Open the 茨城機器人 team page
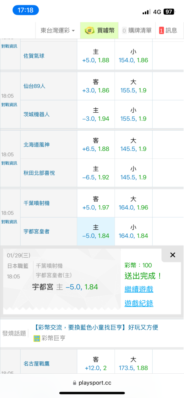Image resolution: width=184 pixels, height=398 pixels. 36,114
